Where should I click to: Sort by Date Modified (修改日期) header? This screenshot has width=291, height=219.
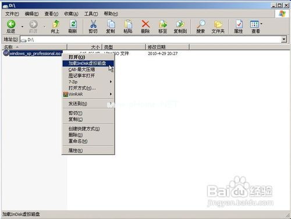(x=168, y=47)
